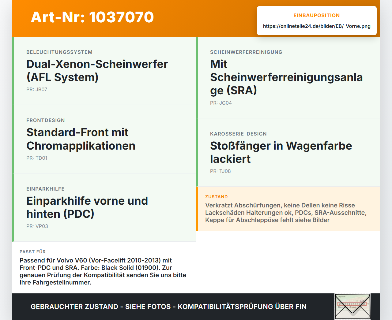Click the Verkratzt Abschürfungen condition description

click(x=286, y=213)
